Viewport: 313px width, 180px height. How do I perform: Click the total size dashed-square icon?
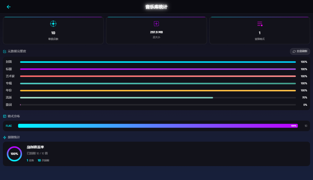coord(156,24)
